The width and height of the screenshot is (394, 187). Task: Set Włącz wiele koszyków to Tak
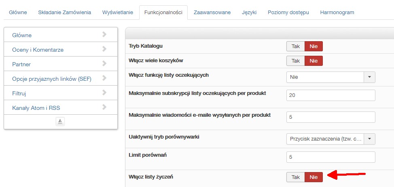click(x=295, y=61)
